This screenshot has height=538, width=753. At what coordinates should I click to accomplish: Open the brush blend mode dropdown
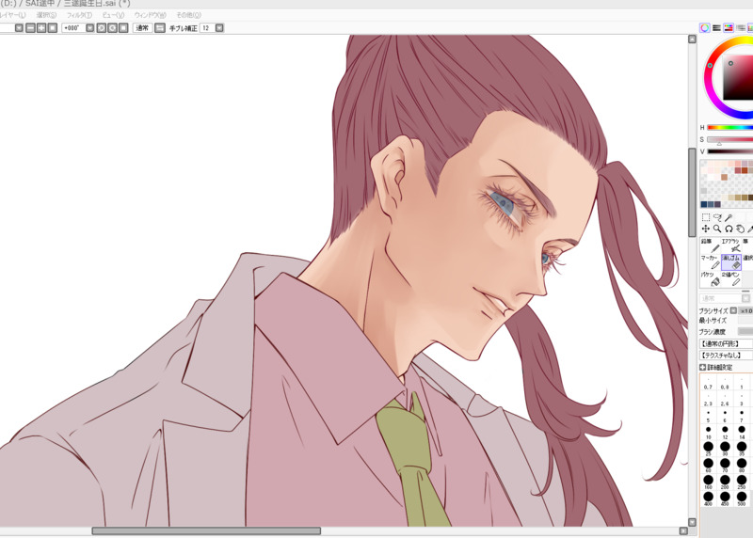[x=745, y=298]
